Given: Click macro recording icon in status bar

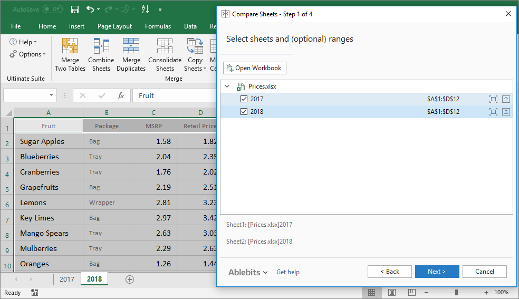Looking at the screenshot, I should coord(34,292).
